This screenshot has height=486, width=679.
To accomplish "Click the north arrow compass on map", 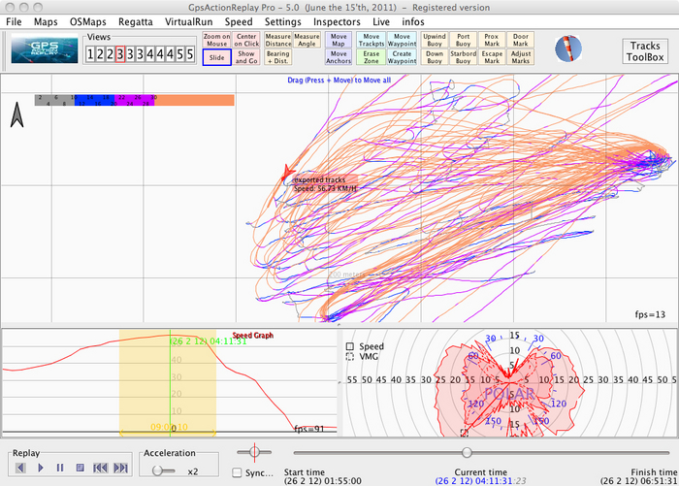I will (16, 114).
